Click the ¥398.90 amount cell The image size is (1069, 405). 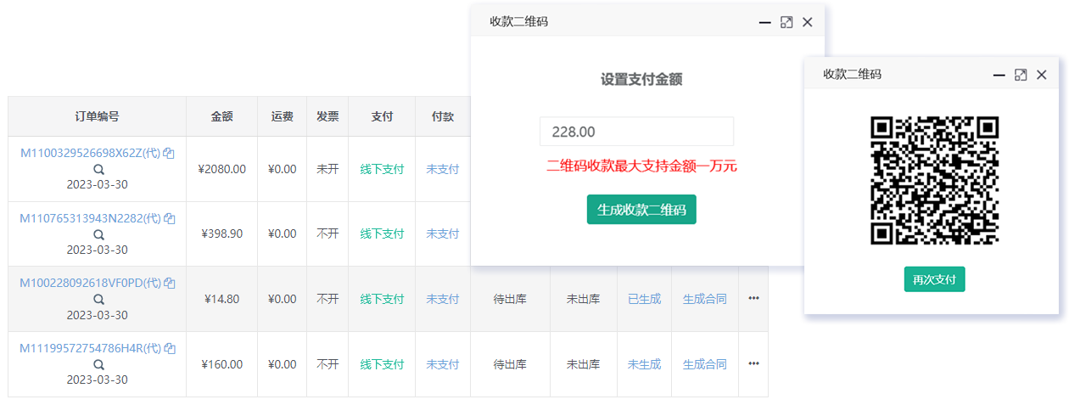click(221, 233)
